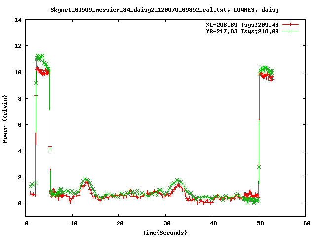The image size is (316, 237).
Task: Click x-axis tick label 20
Action: click(x=120, y=223)
